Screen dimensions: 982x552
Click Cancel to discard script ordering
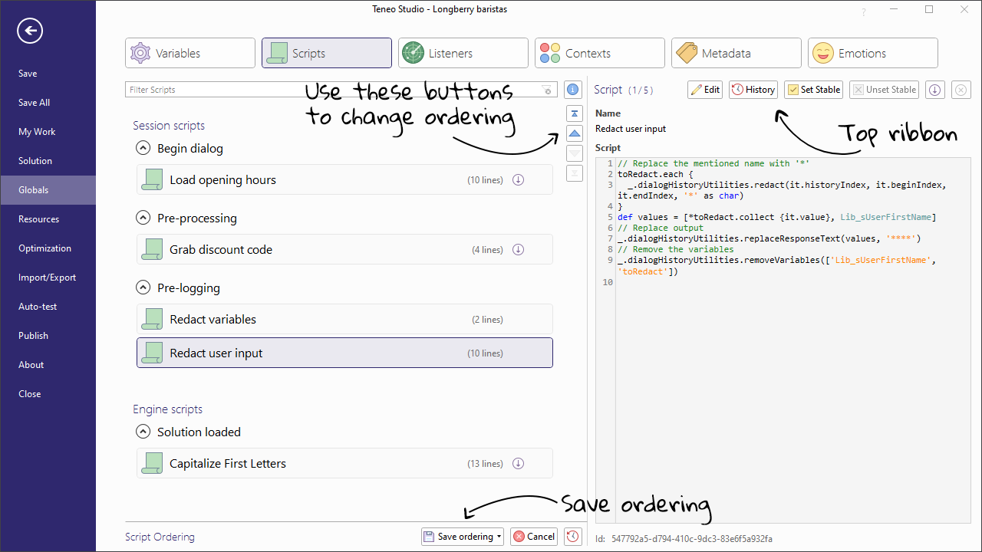533,536
